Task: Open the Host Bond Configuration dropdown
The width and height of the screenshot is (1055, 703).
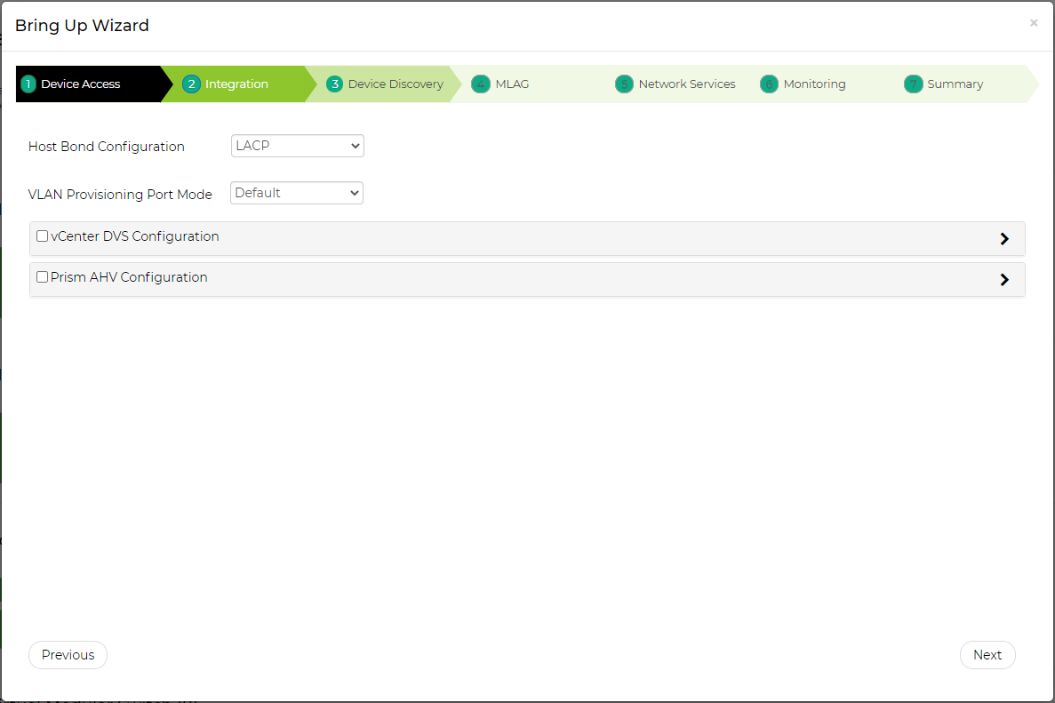Action: coord(297,146)
